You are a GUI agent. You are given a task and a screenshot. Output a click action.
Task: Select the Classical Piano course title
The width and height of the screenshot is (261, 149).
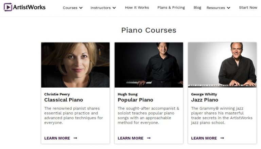pos(64,100)
